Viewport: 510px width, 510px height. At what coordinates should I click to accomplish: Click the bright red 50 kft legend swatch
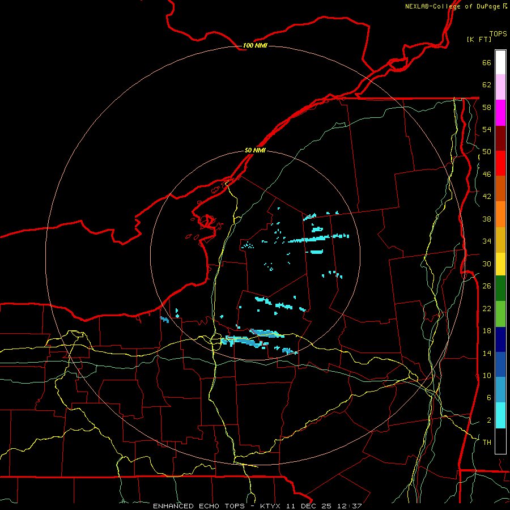point(500,163)
